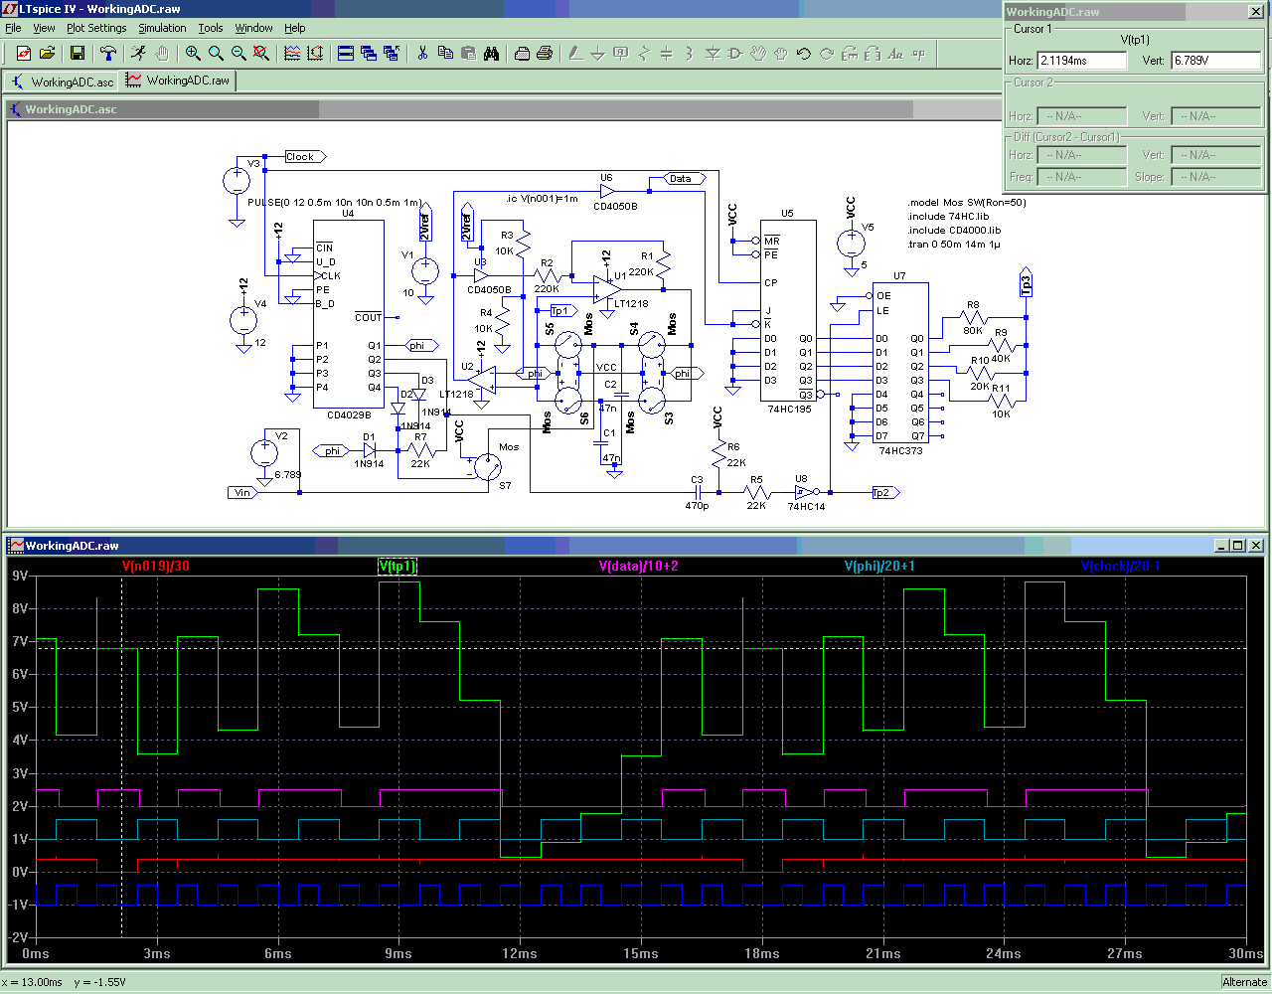Viewport: 1272px width, 994px height.
Task: Click the Find binoculars icon
Action: 492,54
